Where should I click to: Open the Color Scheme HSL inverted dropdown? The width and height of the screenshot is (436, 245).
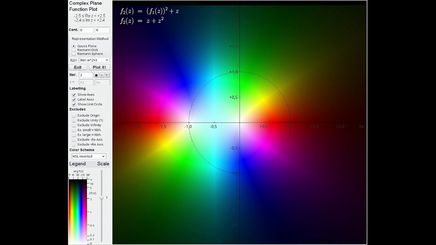(x=89, y=156)
